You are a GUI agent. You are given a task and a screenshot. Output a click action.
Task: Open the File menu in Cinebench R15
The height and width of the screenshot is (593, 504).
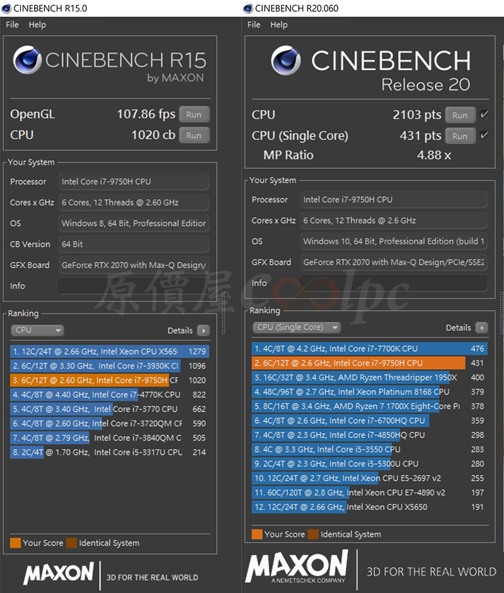pyautogui.click(x=12, y=25)
